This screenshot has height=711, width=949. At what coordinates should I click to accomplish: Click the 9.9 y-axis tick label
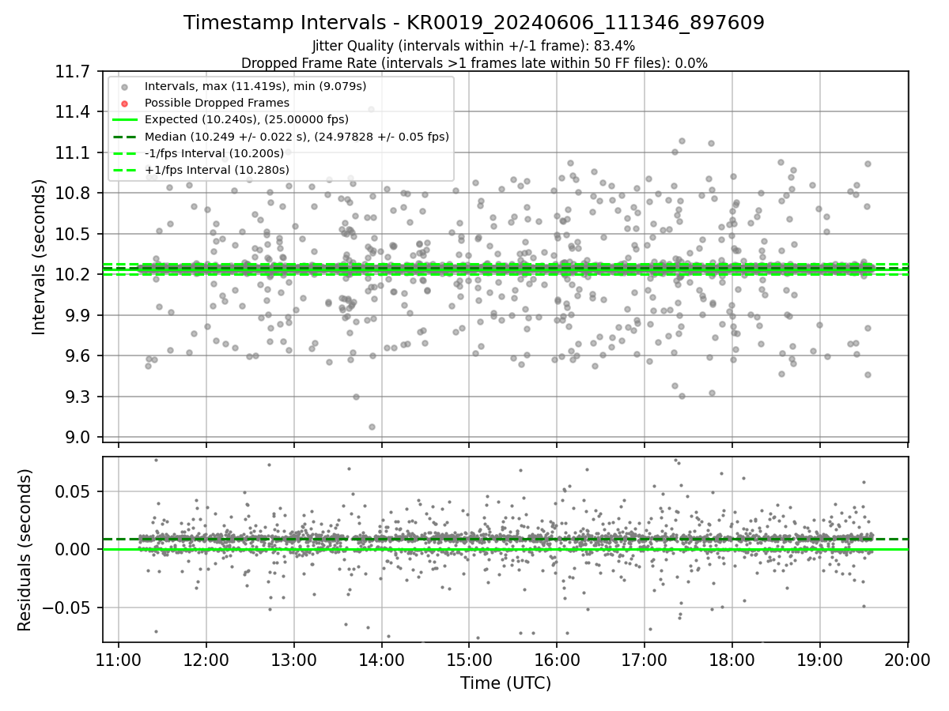[x=77, y=315]
